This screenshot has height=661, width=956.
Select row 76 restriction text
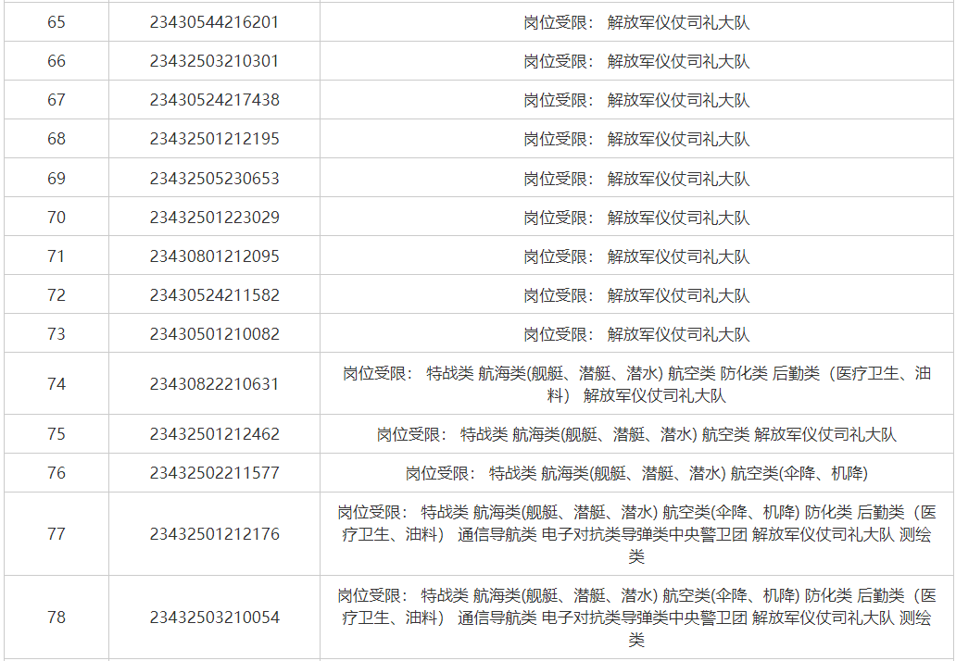(636, 473)
